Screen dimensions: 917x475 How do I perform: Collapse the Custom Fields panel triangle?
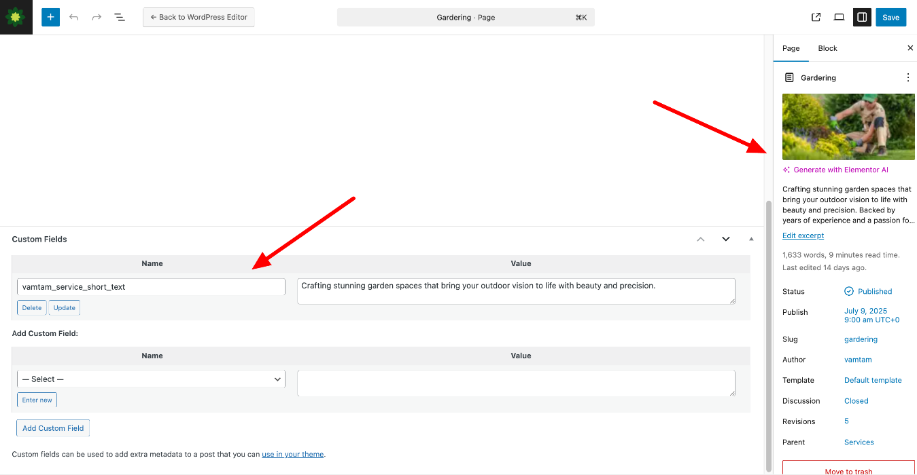tap(751, 239)
